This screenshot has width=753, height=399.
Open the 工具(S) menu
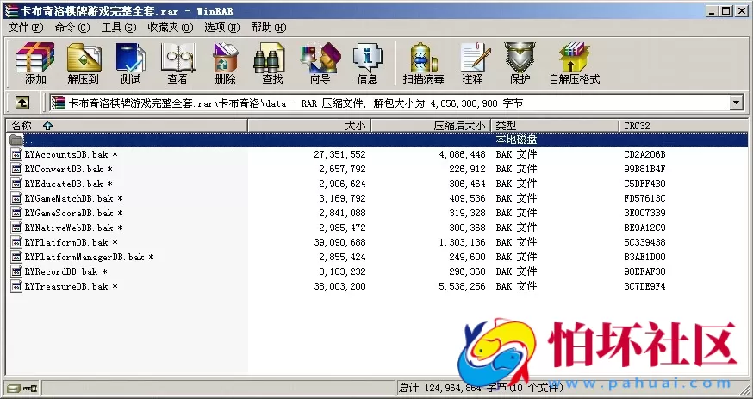119,28
